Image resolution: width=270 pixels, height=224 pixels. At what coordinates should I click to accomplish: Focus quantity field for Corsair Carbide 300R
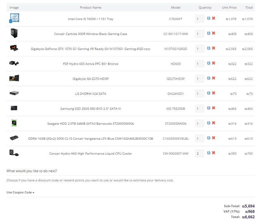200,34
